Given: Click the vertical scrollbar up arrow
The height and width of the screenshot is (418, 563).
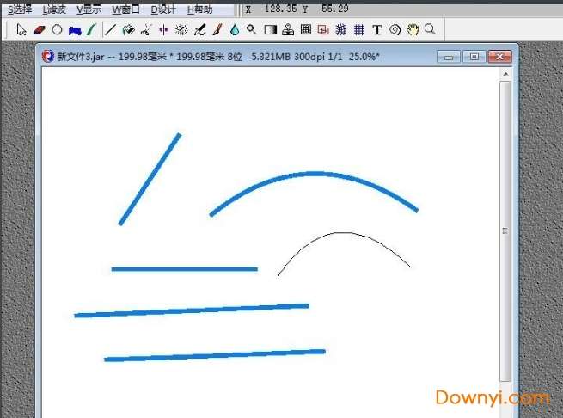Looking at the screenshot, I should click(505, 74).
